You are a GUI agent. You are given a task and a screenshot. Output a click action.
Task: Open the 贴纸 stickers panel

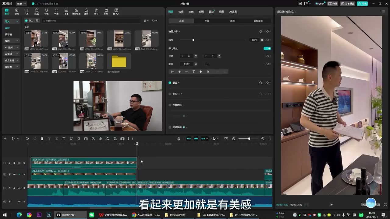37,12
